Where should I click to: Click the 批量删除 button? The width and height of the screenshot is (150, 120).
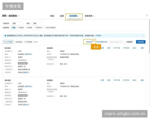pyautogui.click(x=129, y=42)
